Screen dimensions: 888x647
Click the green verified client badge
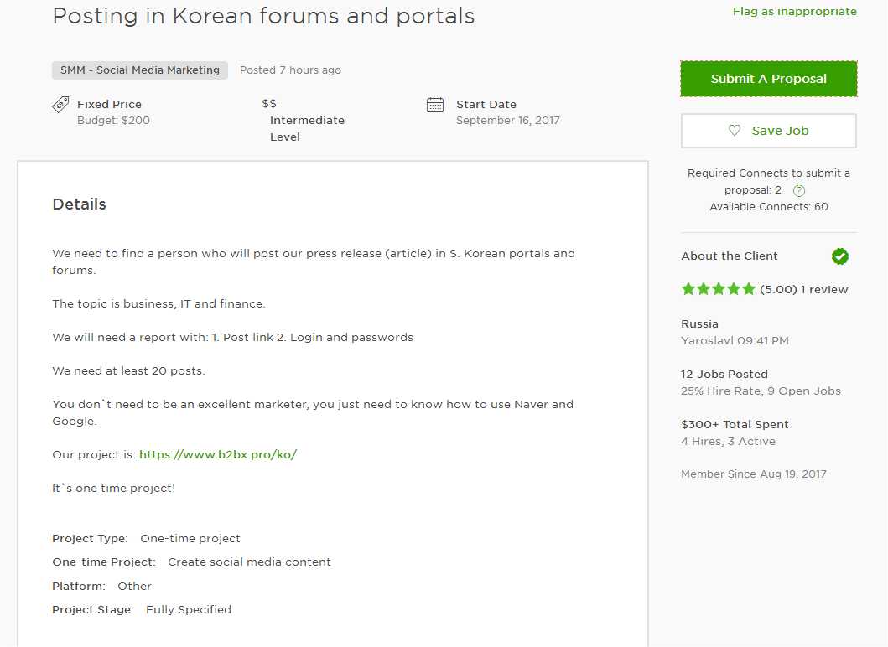pyautogui.click(x=840, y=256)
